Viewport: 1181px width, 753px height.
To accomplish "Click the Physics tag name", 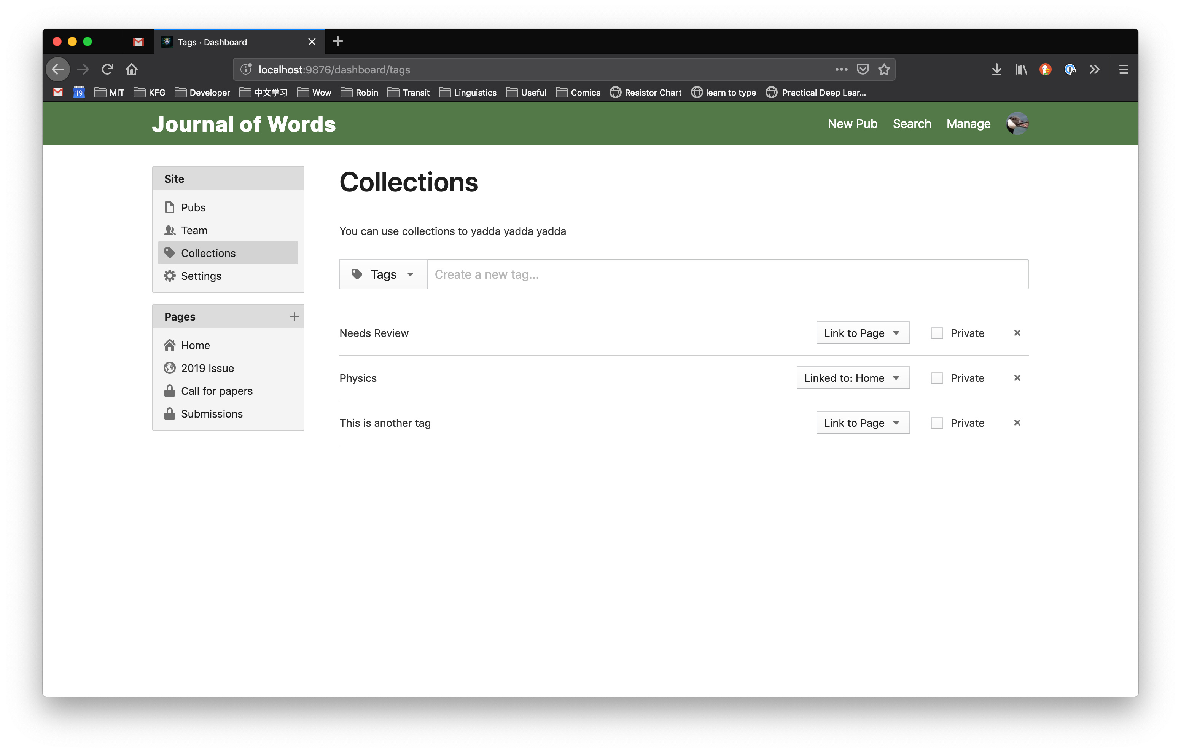I will pos(358,378).
